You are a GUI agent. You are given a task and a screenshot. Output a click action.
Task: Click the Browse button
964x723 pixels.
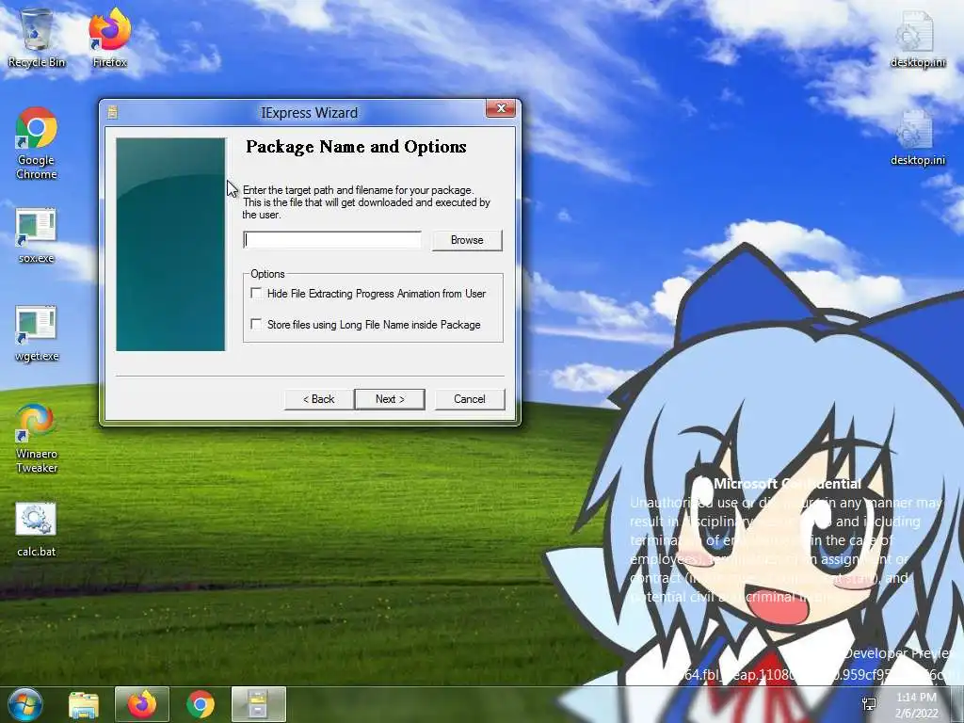pyautogui.click(x=467, y=240)
